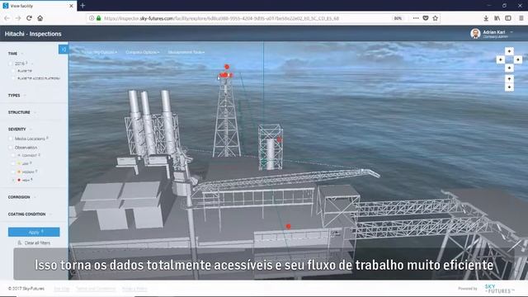Toggle the red high severity checkbox
Screen dimensions: 528x297
[x=14, y=180]
